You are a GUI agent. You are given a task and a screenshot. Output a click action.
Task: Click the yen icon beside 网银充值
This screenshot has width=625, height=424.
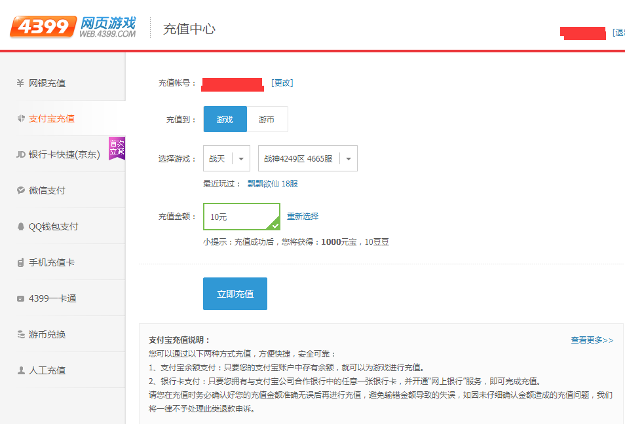(x=20, y=83)
